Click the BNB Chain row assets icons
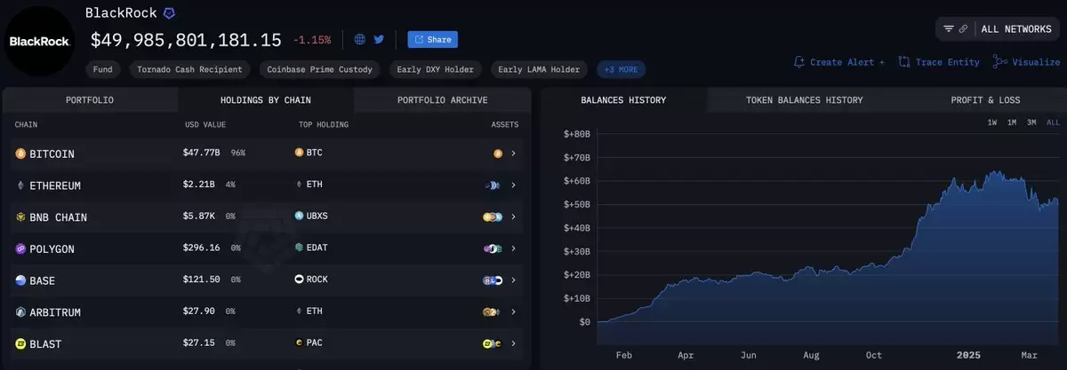This screenshot has height=370, width=1067. coord(493,216)
